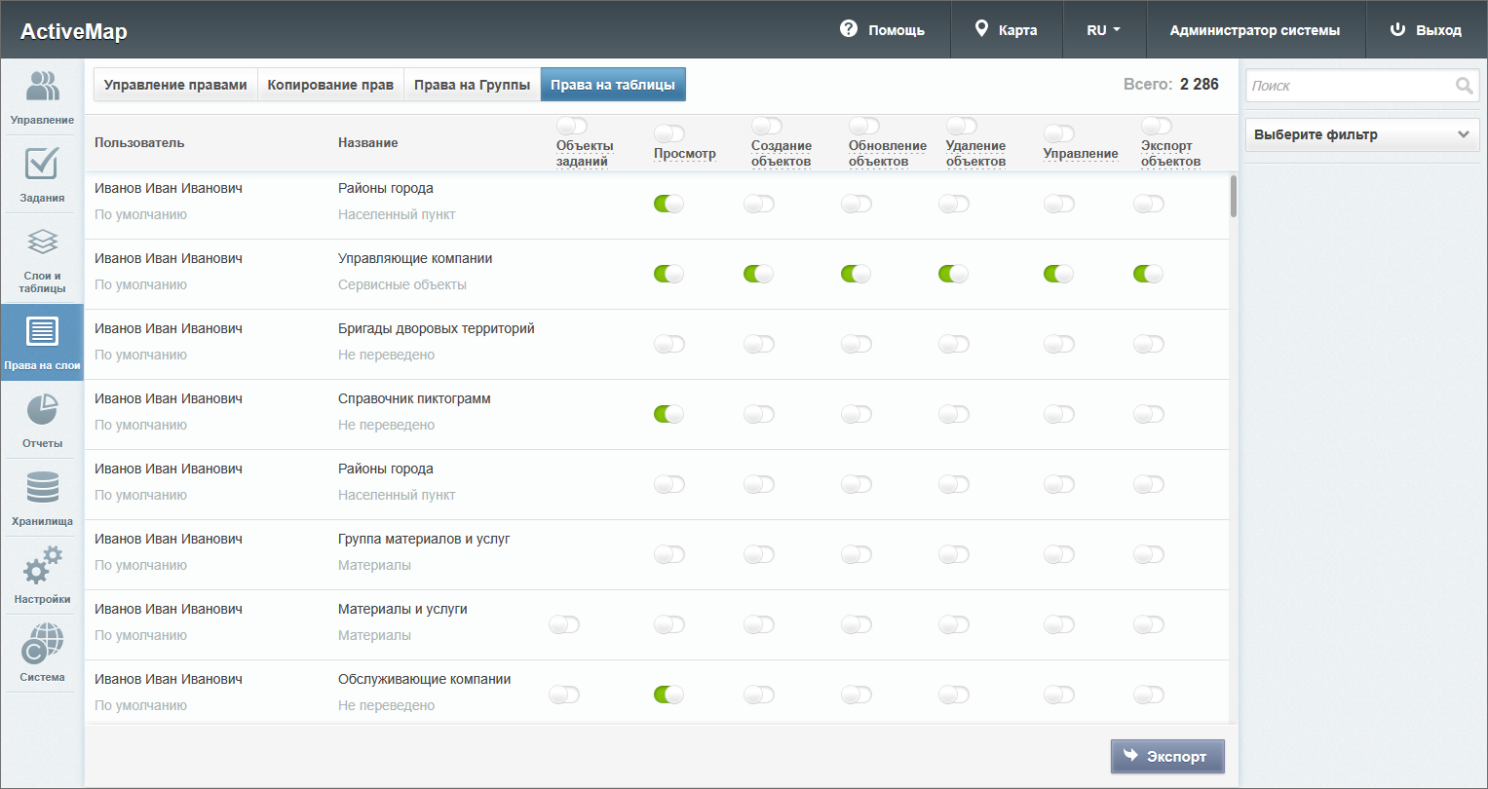Open Отчеты pie chart icon
This screenshot has height=789, width=1488.
42,410
